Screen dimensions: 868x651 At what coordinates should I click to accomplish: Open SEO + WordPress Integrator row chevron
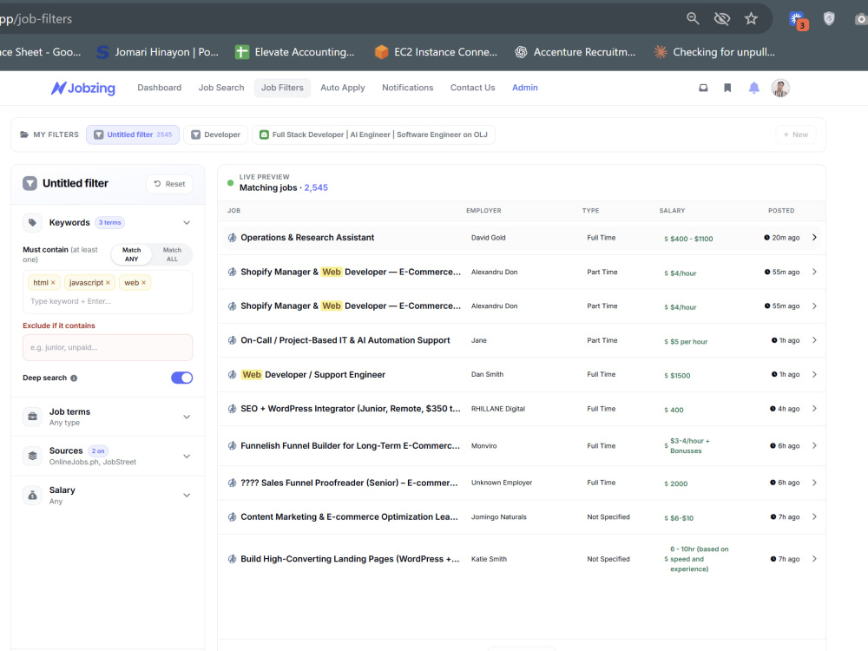pos(814,409)
